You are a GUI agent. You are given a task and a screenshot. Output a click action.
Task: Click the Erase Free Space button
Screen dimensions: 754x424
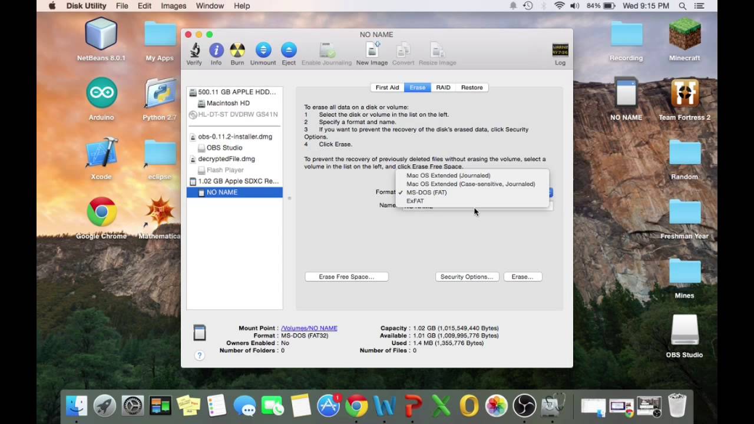coord(346,277)
